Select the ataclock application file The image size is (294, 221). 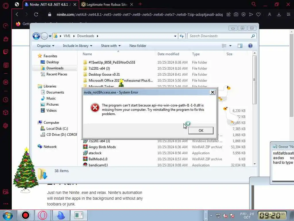[95, 153]
